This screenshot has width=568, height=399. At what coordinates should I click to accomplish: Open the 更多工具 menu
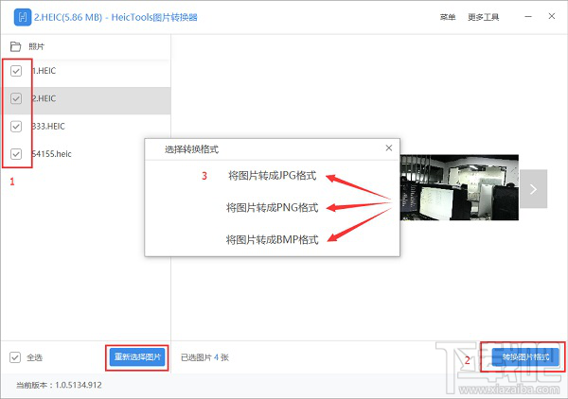483,17
